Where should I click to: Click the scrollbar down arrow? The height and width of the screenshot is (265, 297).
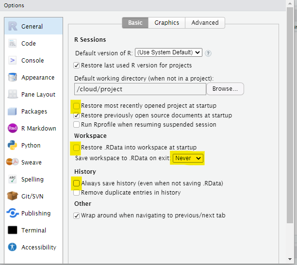[x=290, y=259]
